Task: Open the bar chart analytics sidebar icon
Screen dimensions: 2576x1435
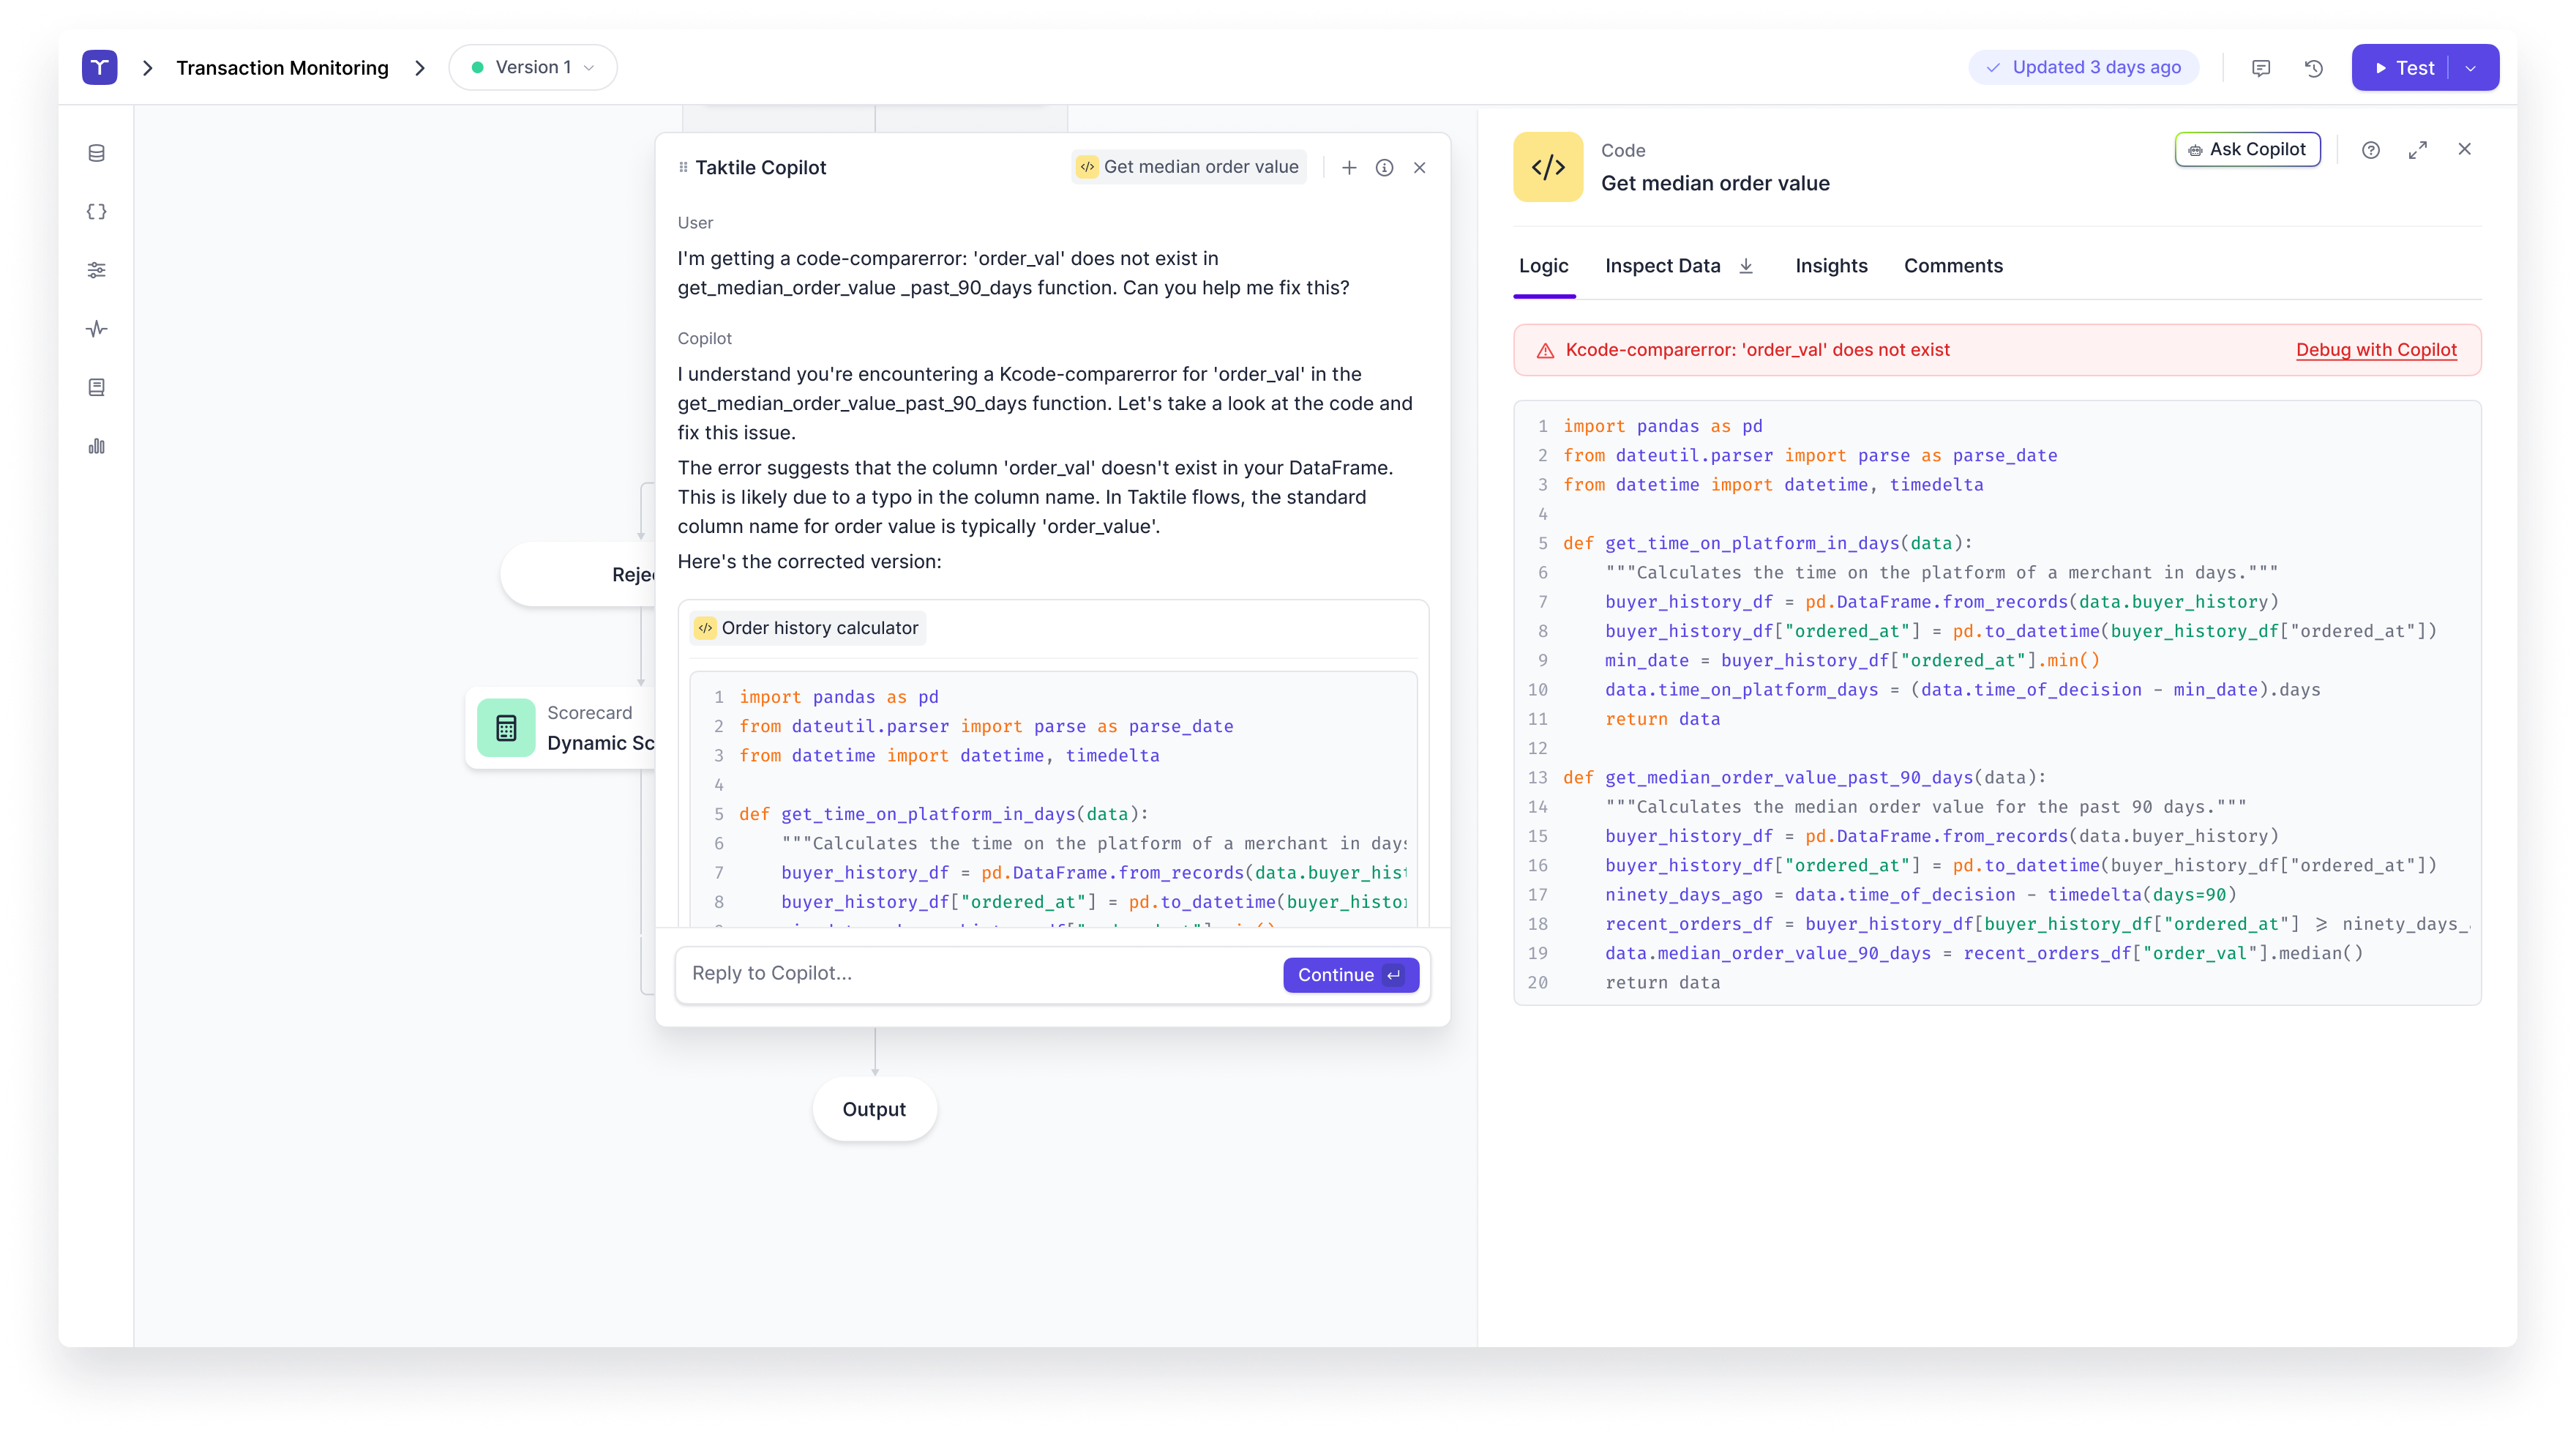Action: pos(96,447)
